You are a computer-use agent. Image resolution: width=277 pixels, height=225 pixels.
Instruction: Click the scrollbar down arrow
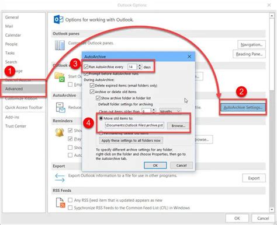point(272,209)
